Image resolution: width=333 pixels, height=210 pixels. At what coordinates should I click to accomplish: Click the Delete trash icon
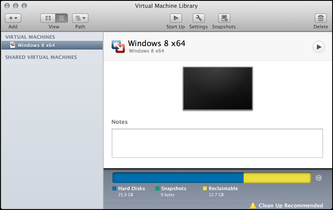(320, 18)
